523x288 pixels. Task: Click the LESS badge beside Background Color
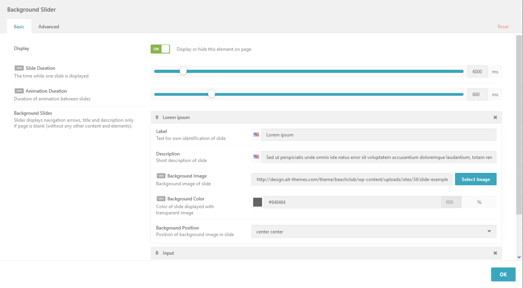click(161, 199)
